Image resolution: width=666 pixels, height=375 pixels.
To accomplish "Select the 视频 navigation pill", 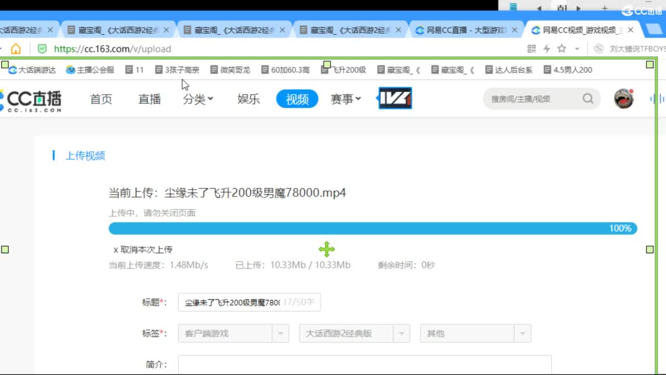I will pos(297,99).
